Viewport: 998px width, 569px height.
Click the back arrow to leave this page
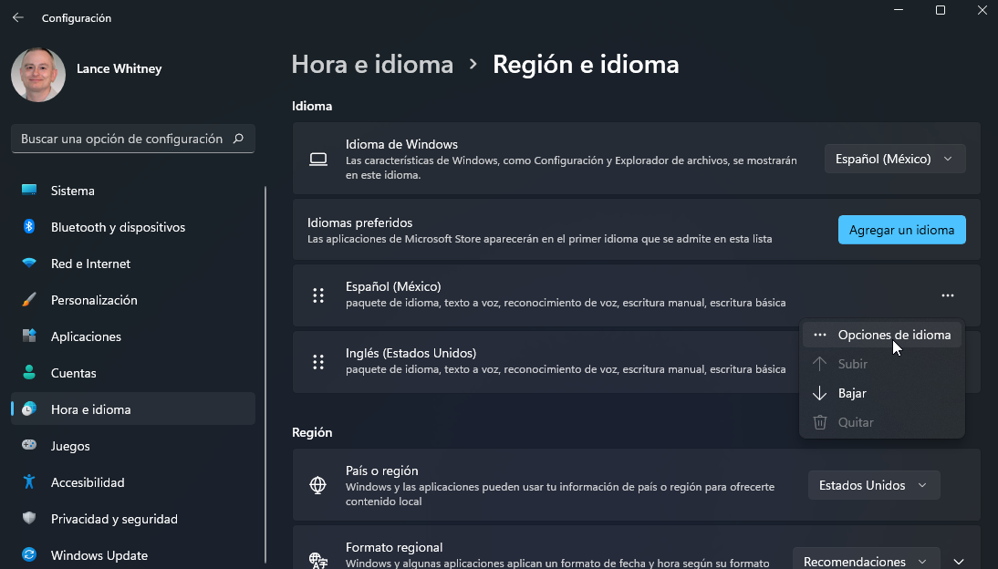[17, 16]
